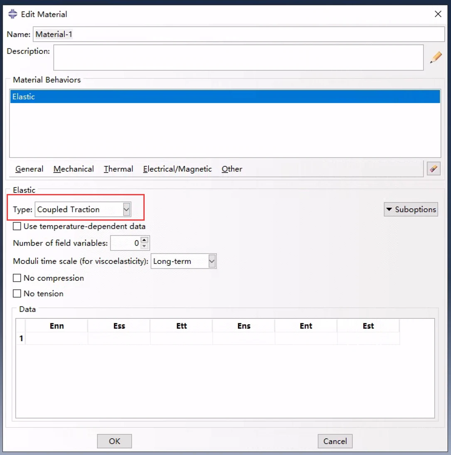
Task: Click inside the Description text box
Action: point(238,57)
